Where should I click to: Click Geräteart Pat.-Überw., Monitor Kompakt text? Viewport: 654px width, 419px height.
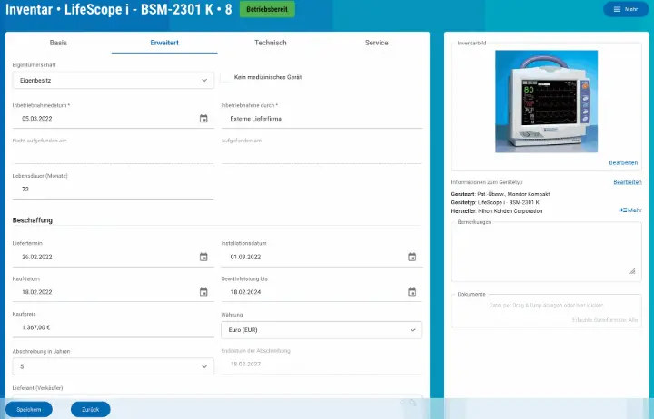[x=500, y=194]
